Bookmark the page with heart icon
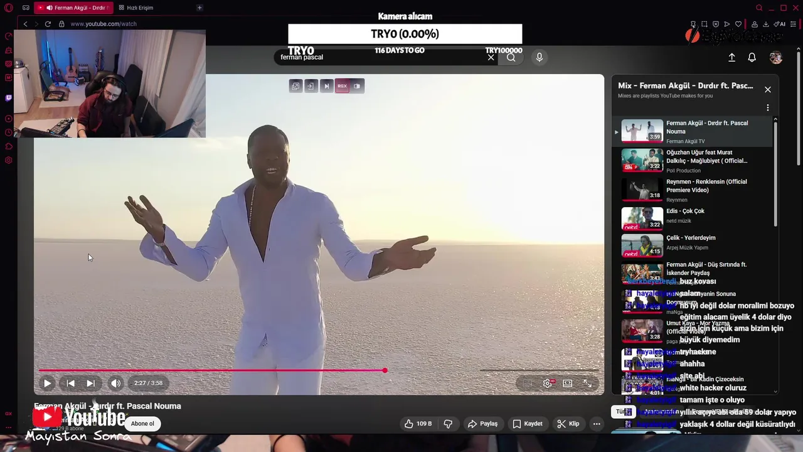Viewport: 803px width, 452px height. pos(738,24)
